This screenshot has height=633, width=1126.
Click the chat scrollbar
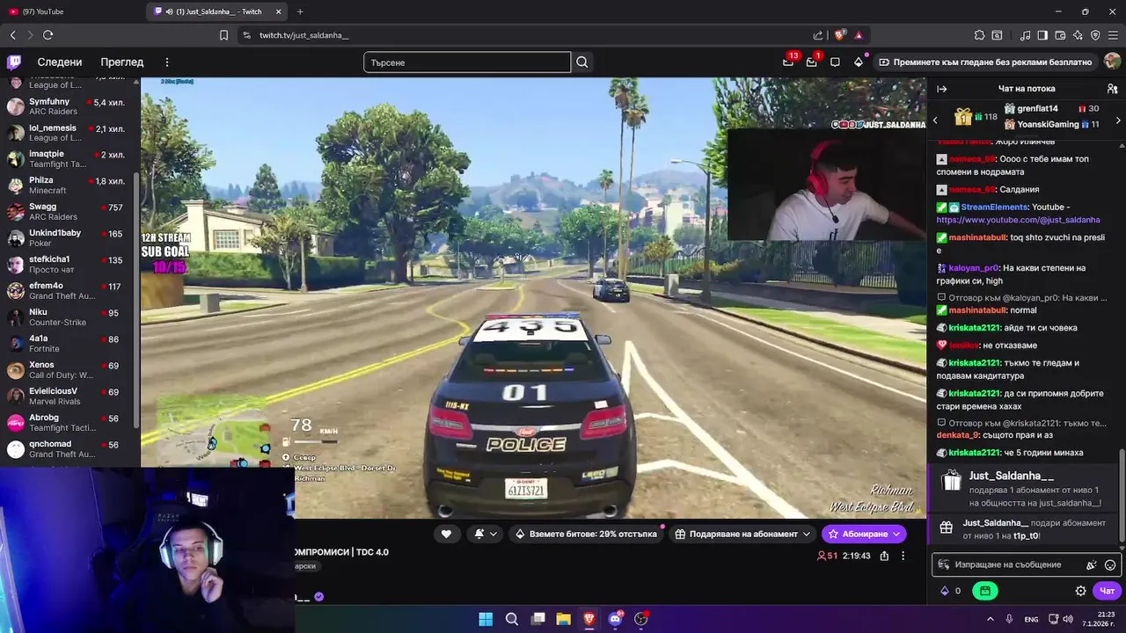pyautogui.click(x=1122, y=495)
